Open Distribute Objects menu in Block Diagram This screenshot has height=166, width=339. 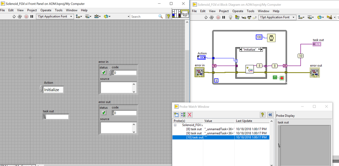click(311, 17)
